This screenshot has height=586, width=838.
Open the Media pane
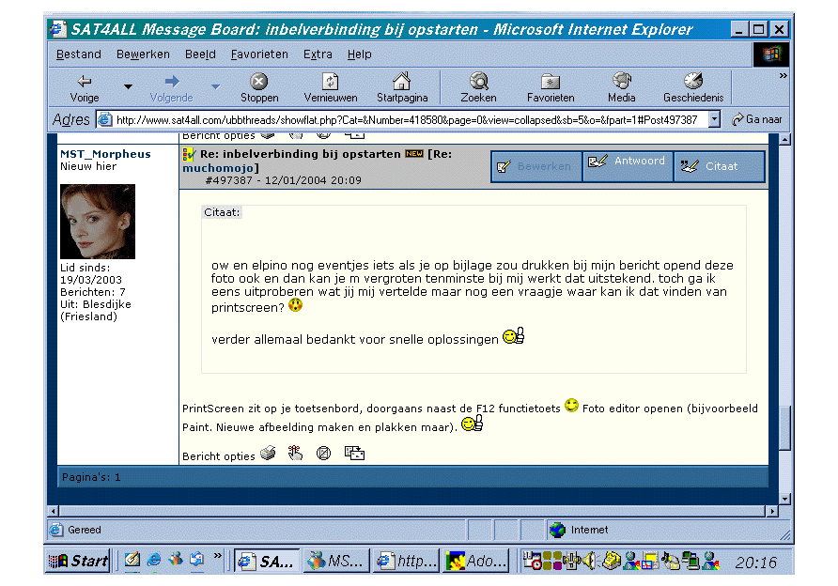[622, 88]
